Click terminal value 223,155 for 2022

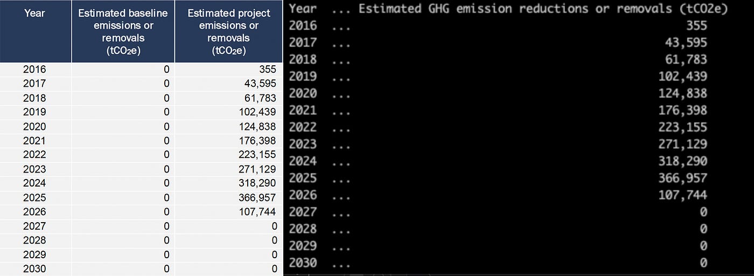coord(683,127)
